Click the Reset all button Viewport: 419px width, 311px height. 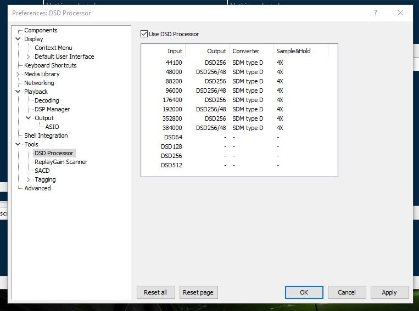pos(155,292)
